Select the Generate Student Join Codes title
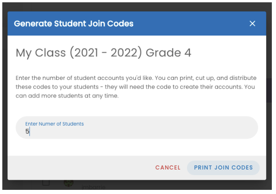Screen dimensions: 276x194 pos(74,24)
